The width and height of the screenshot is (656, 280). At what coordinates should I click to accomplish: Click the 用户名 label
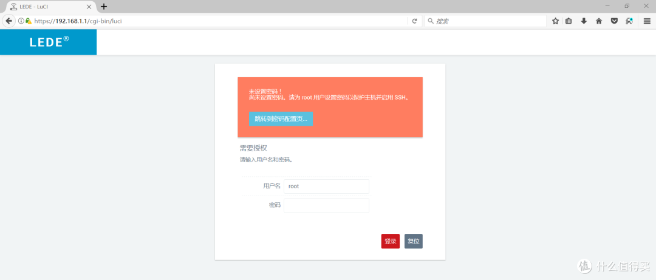click(272, 186)
